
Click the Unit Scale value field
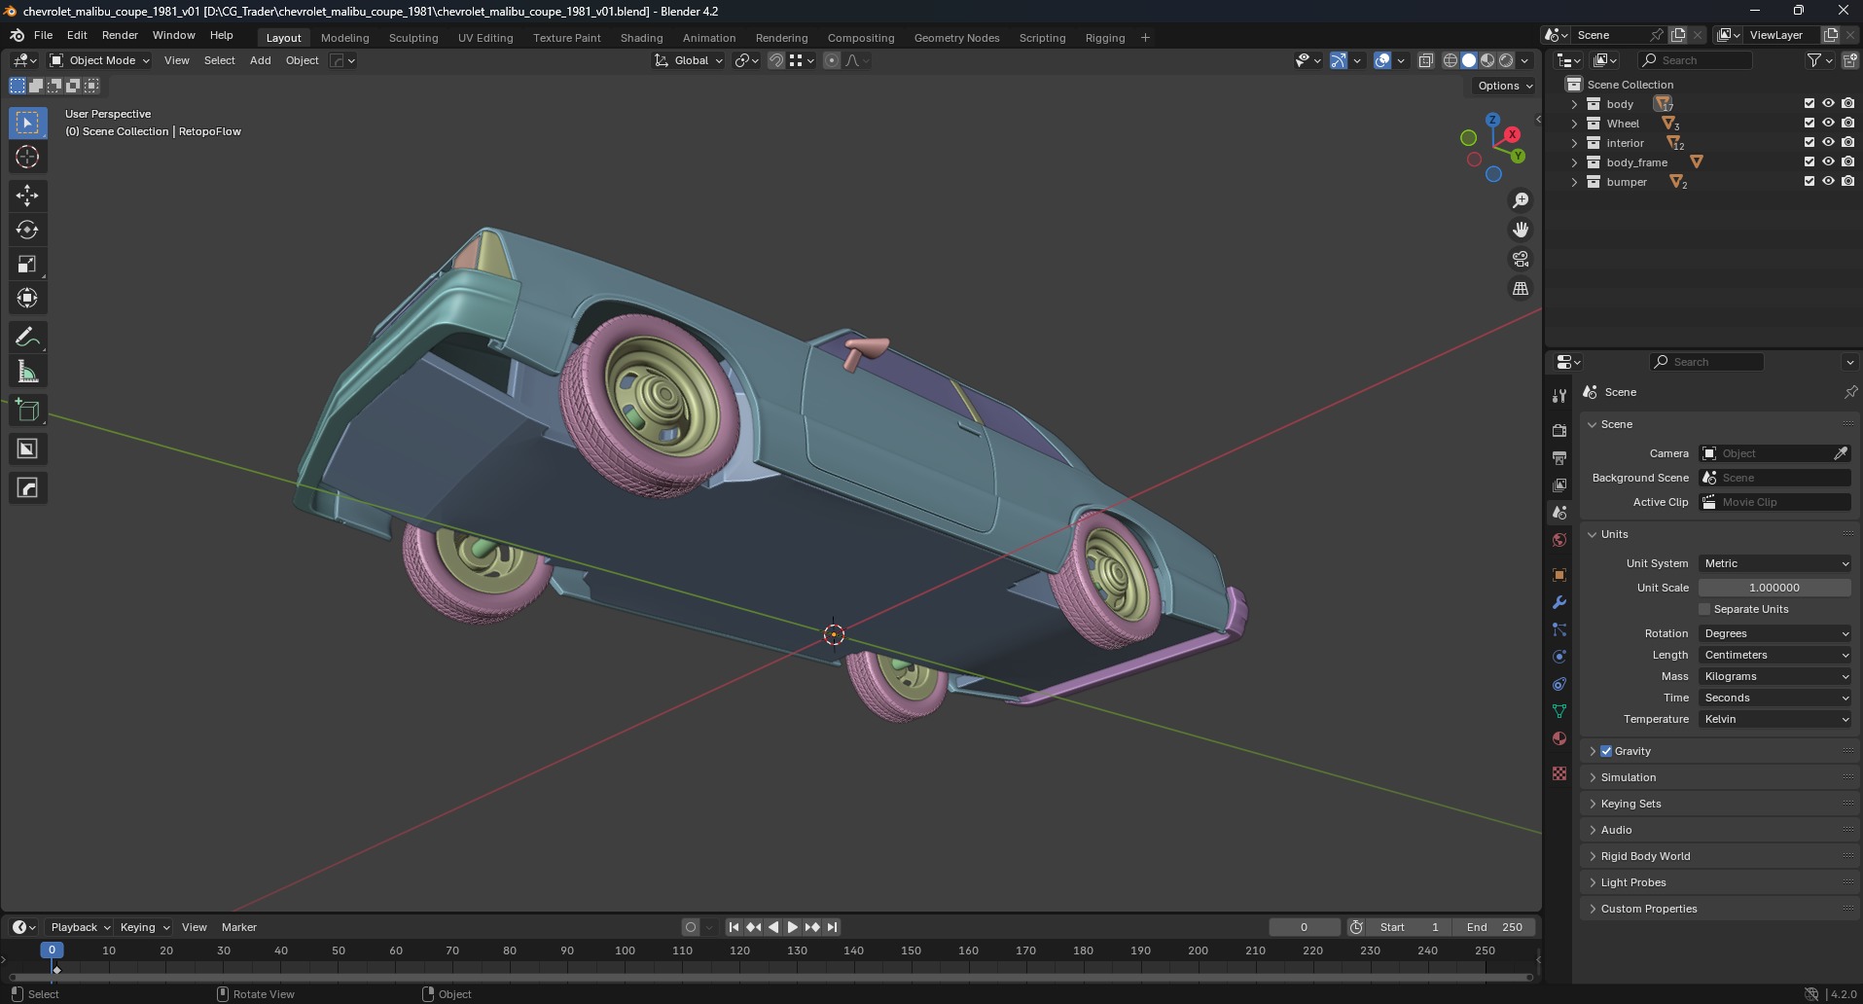(x=1773, y=588)
